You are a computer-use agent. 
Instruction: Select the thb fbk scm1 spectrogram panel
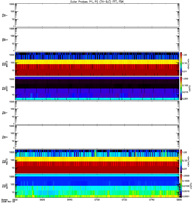point(97,88)
